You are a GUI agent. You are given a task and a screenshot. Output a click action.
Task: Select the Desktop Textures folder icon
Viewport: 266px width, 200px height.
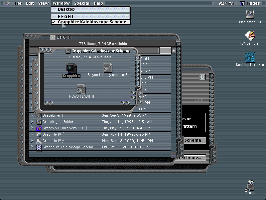point(250,57)
